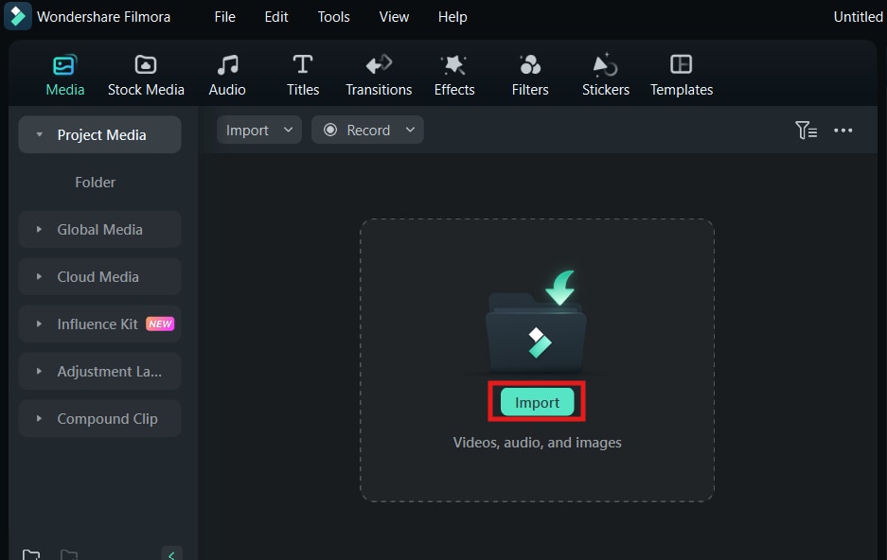Open the Record dropdown chevron
Screen dimensions: 887x560
click(410, 130)
